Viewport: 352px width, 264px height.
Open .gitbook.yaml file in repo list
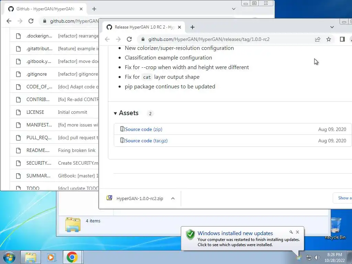[38, 62]
